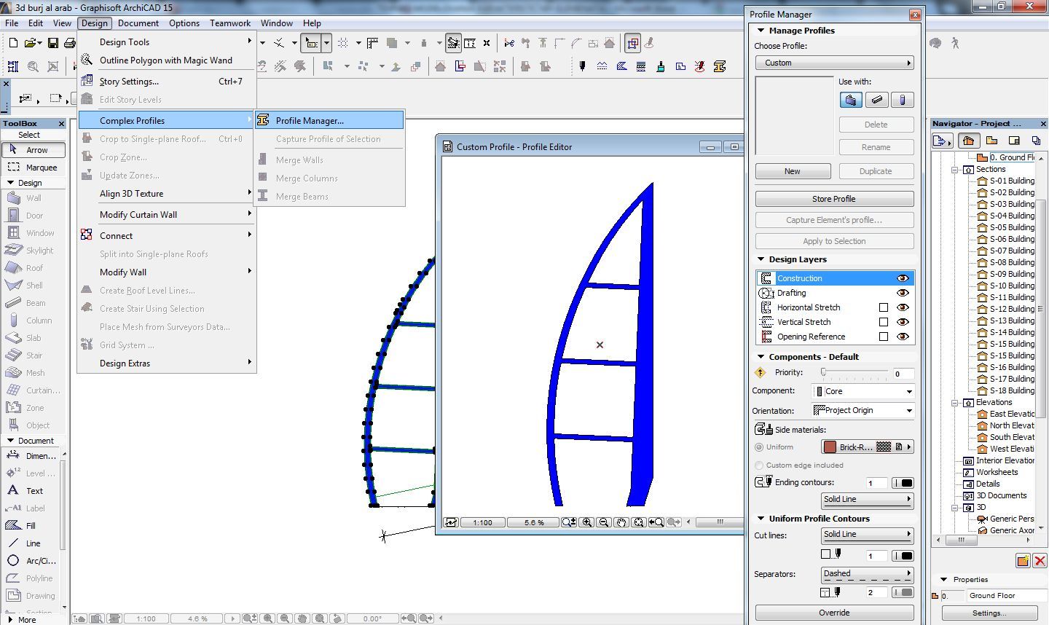Viewport: 1049px width, 625px height.
Task: Use with Column icon in Profile Manager
Action: tap(903, 100)
